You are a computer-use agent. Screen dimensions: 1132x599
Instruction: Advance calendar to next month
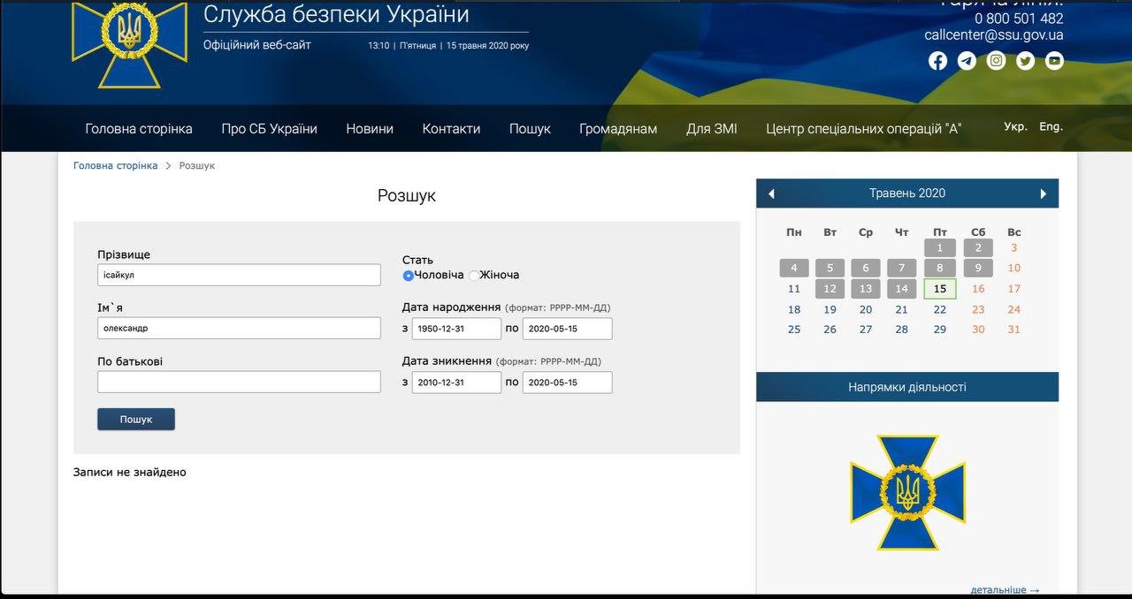1044,193
